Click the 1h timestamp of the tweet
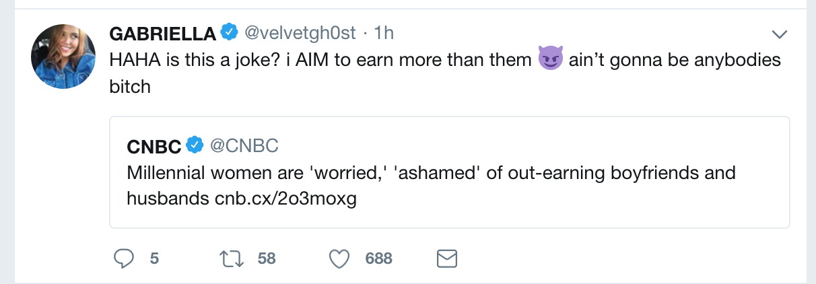 pos(383,33)
